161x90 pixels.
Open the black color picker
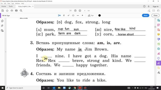[99, 15]
